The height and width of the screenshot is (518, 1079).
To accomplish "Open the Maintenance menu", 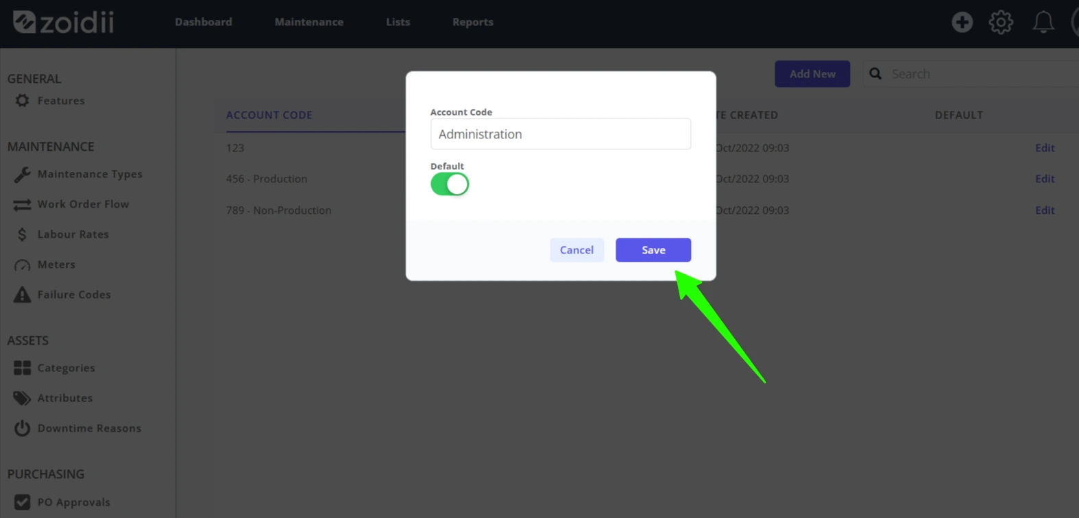I will [x=309, y=22].
